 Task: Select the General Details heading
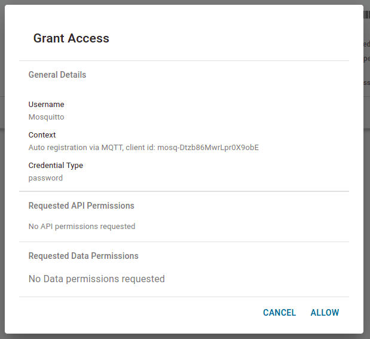[57, 75]
